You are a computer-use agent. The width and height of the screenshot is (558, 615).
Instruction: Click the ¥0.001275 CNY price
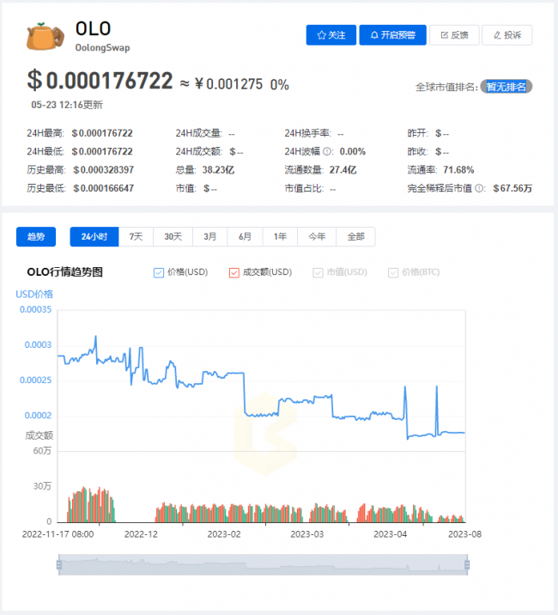(x=228, y=84)
